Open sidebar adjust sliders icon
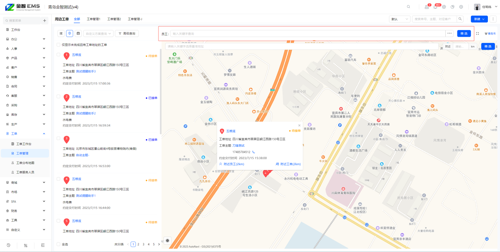Viewport: 500px width, 252px height. coord(26,245)
